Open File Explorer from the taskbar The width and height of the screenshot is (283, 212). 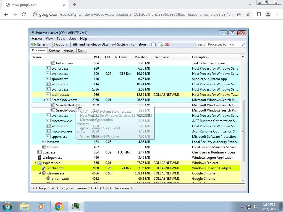point(24,206)
